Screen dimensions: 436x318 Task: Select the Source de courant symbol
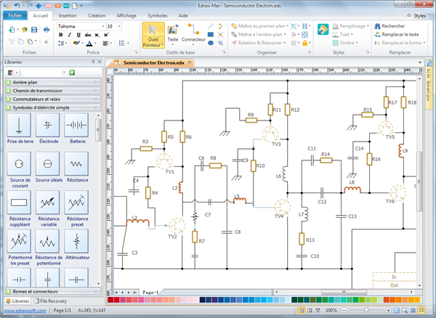(x=19, y=164)
